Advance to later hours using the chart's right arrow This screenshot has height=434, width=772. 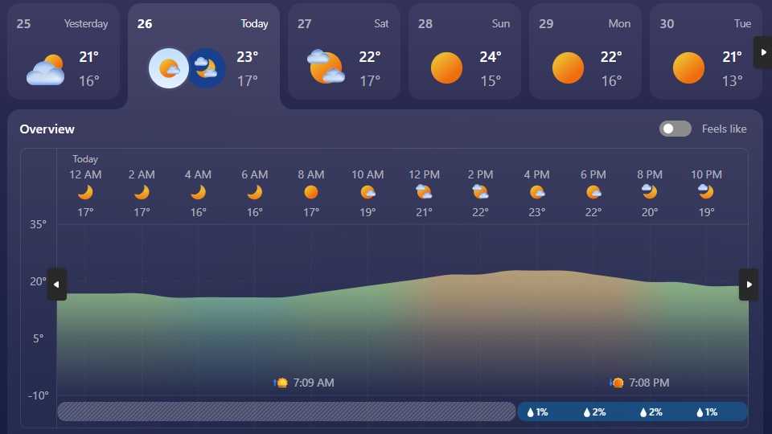tap(749, 285)
